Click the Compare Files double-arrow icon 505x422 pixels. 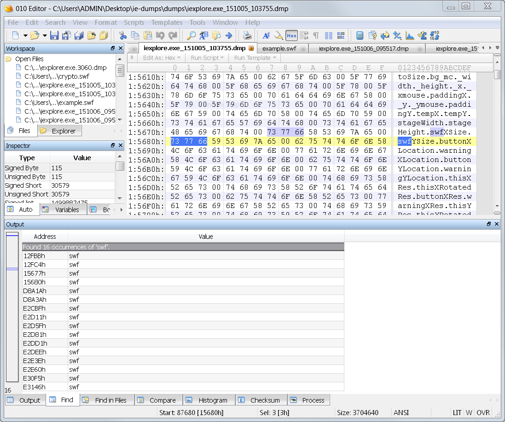point(384,35)
